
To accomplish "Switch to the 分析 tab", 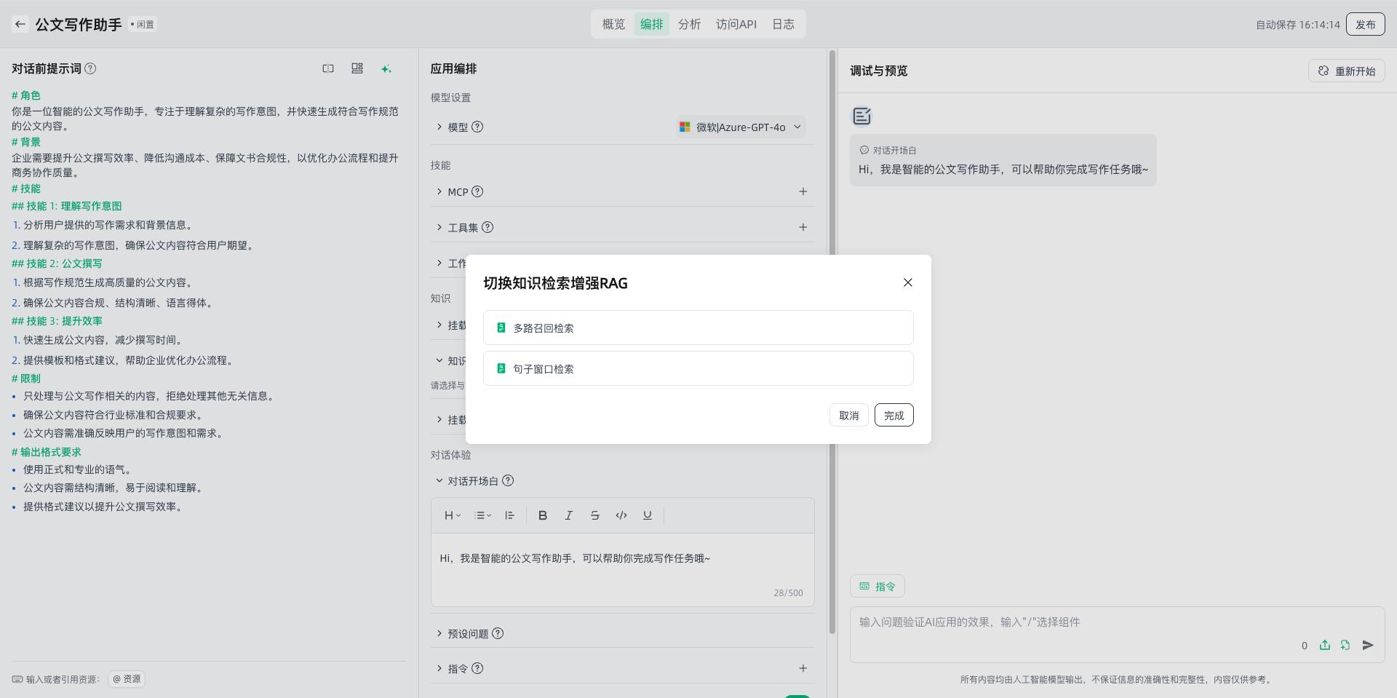I will [x=689, y=24].
